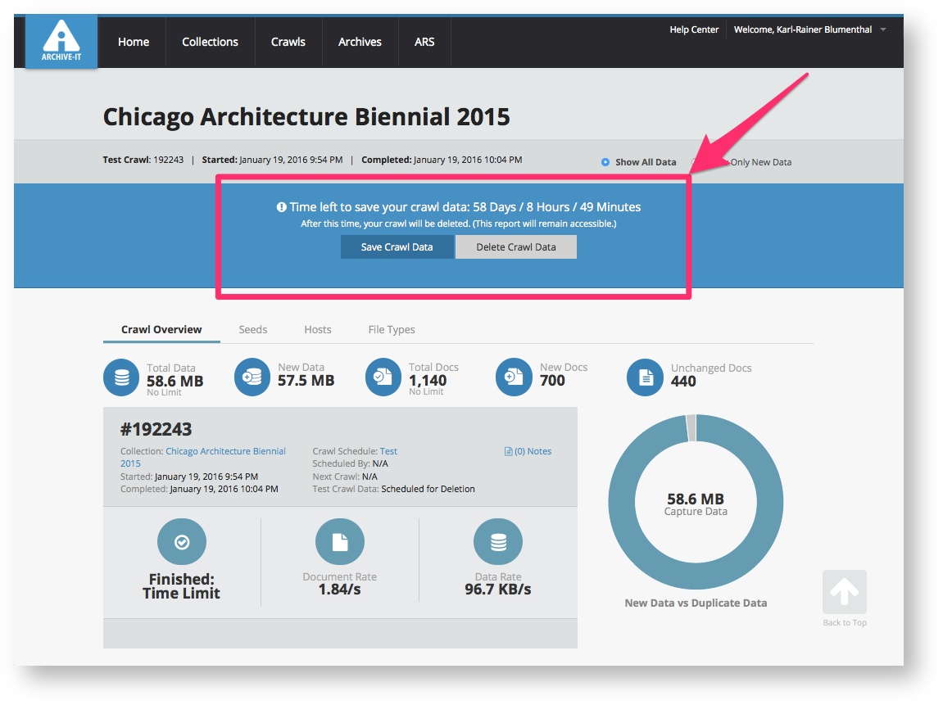The image size is (943, 705).
Task: Click the Document Rate file icon
Action: tap(339, 542)
